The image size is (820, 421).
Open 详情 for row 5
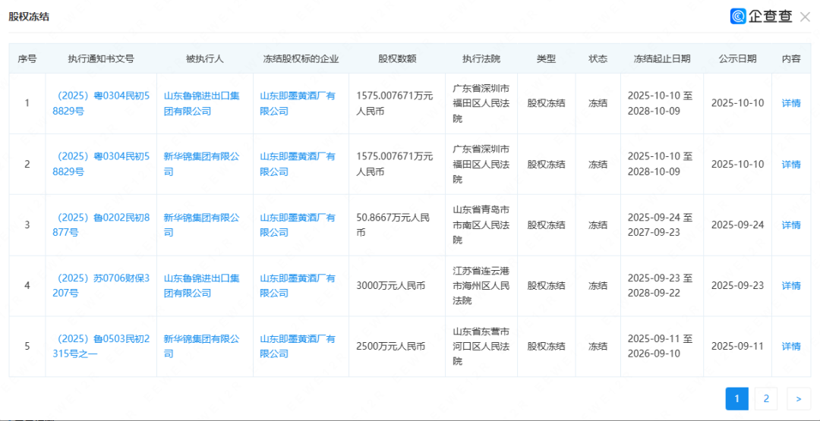[790, 347]
